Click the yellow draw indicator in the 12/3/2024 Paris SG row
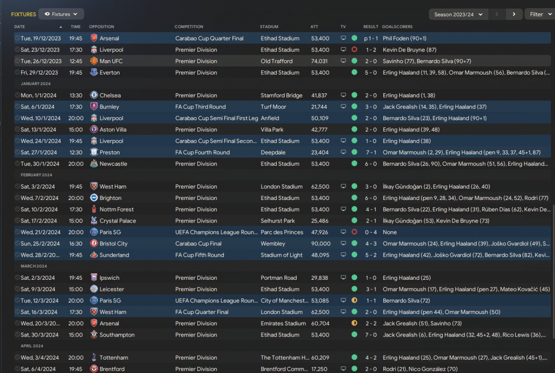The image size is (555, 373). (x=354, y=301)
